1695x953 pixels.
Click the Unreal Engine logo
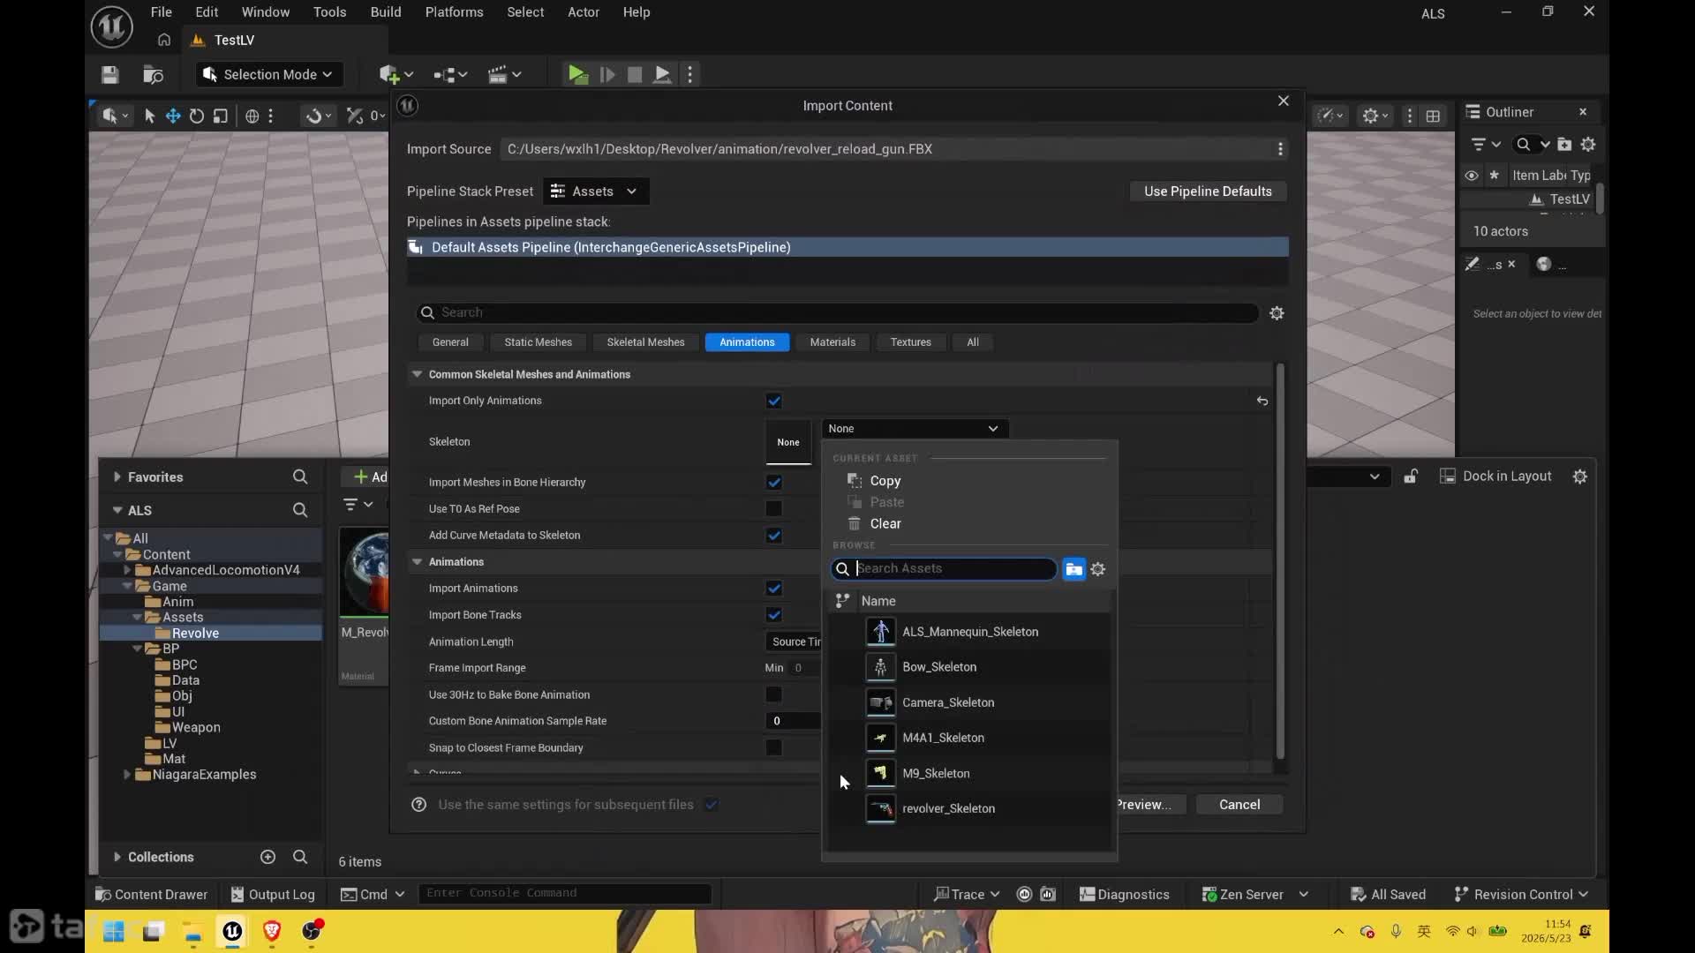coord(112,26)
